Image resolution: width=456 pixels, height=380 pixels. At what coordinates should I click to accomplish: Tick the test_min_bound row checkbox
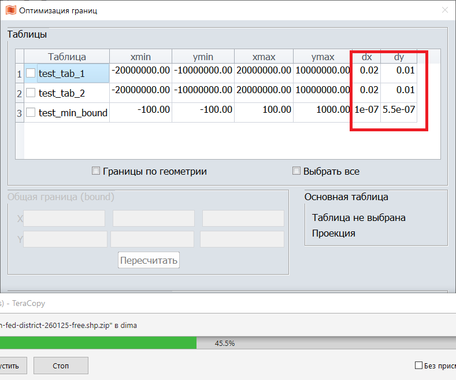tap(31, 113)
